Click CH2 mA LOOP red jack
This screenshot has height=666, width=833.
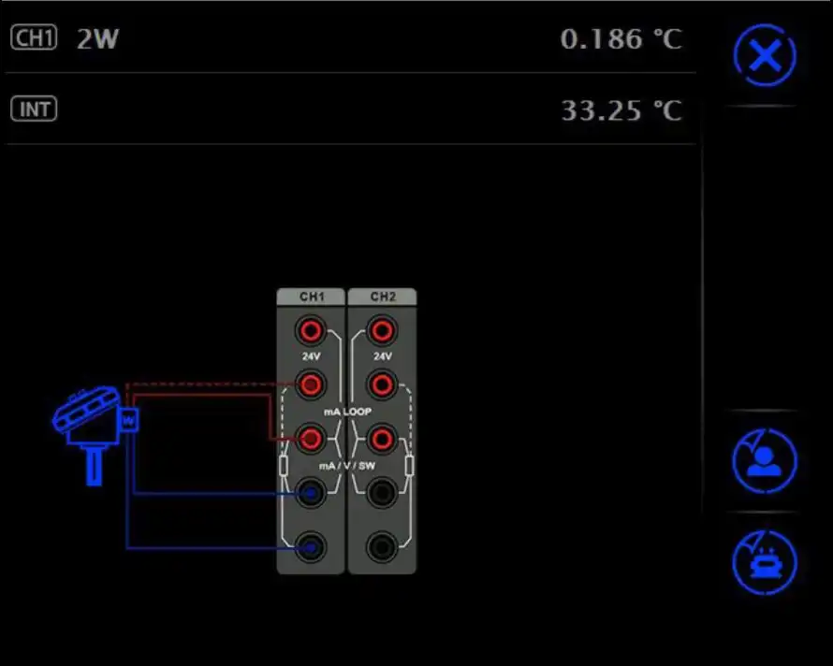(382, 384)
